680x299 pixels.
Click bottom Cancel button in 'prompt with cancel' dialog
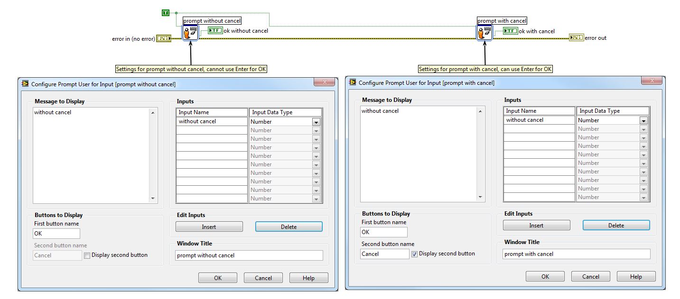591,276
